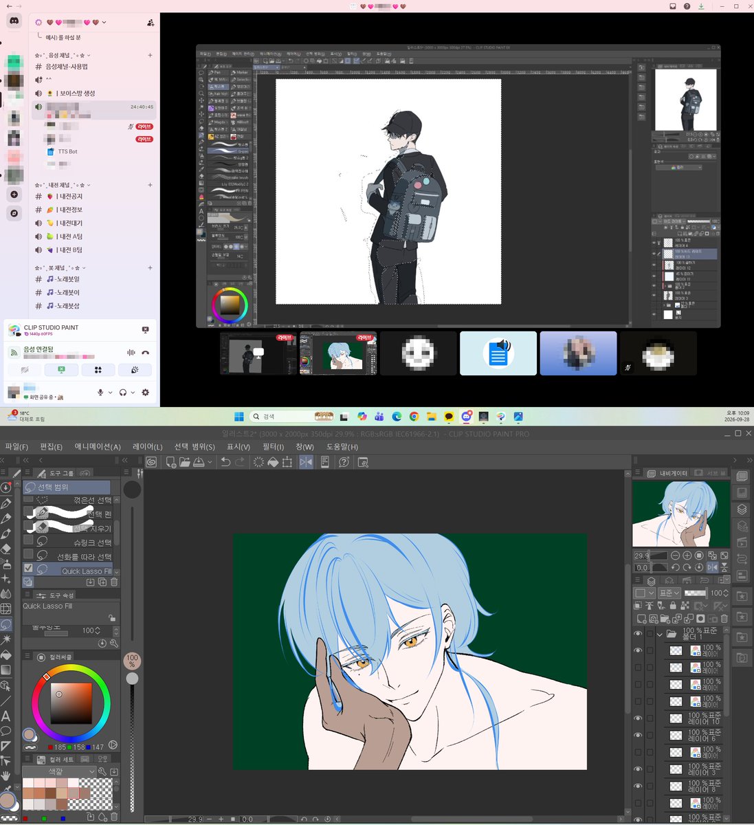Open Discord server name dropdown
This screenshot has width=754, height=825.
[103, 22]
